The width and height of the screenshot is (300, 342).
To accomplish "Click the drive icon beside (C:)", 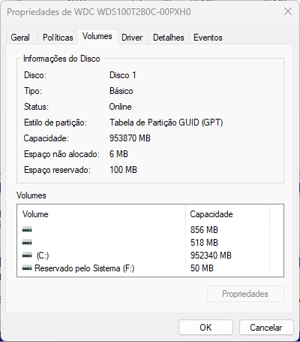I will (27, 256).
